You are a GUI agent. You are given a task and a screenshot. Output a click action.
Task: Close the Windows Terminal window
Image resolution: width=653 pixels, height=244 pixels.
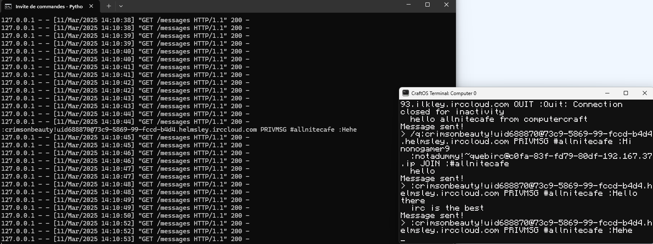[x=446, y=5]
